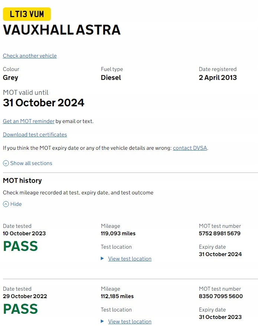Click the yellow LT13 VUM registration plate
The height and width of the screenshot is (326, 258).
click(x=27, y=14)
